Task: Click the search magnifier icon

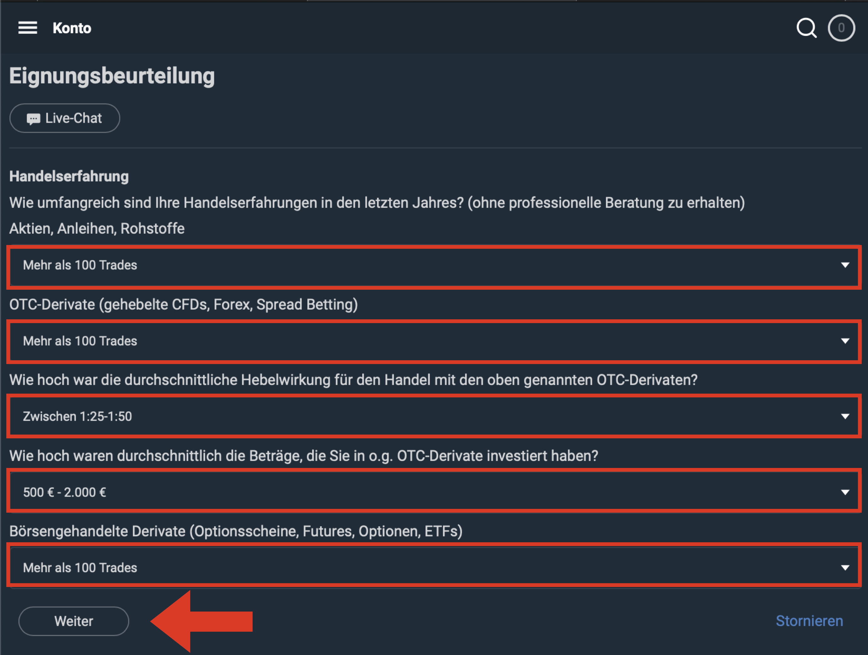Action: (806, 27)
